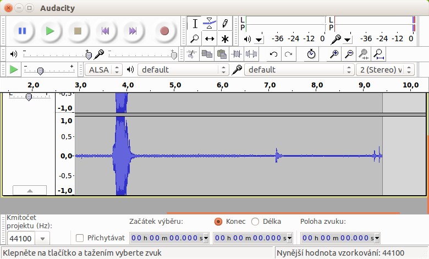Select the Selection (I-beam) tool
The height and width of the screenshot is (259, 429).
point(195,24)
